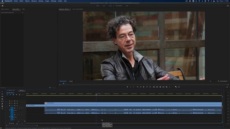Click the timeline playhead marker

(x=96, y=95)
